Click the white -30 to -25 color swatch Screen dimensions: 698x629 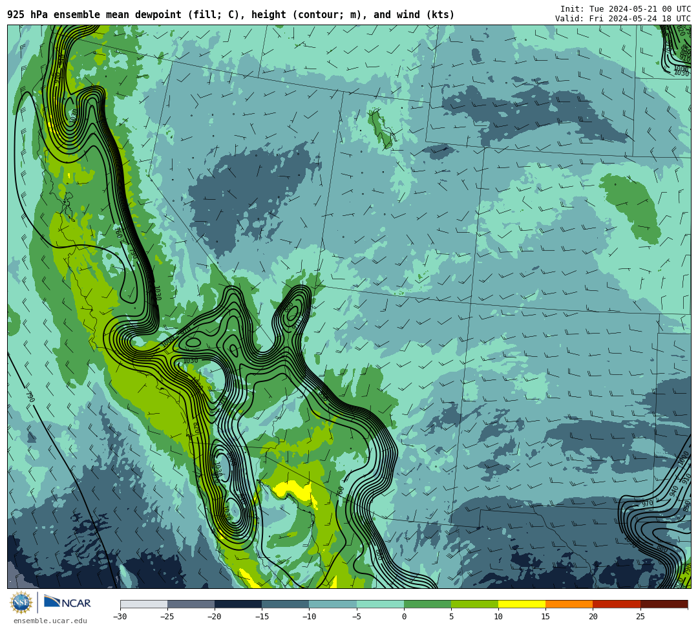tap(143, 604)
